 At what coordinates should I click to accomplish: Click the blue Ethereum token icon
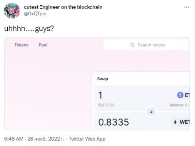180,95
